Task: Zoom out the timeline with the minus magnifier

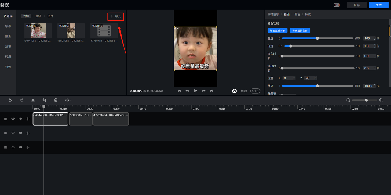Action: click(348, 100)
